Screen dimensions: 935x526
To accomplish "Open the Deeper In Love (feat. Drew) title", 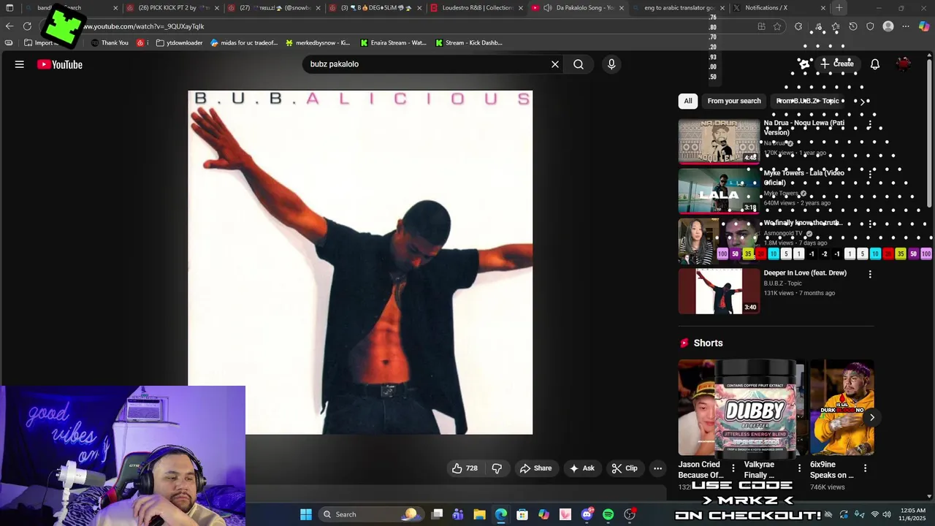I will [x=805, y=272].
